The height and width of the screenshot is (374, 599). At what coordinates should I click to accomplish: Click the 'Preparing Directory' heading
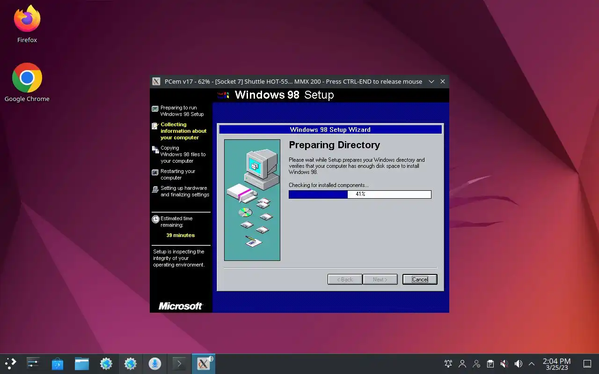[x=334, y=145]
